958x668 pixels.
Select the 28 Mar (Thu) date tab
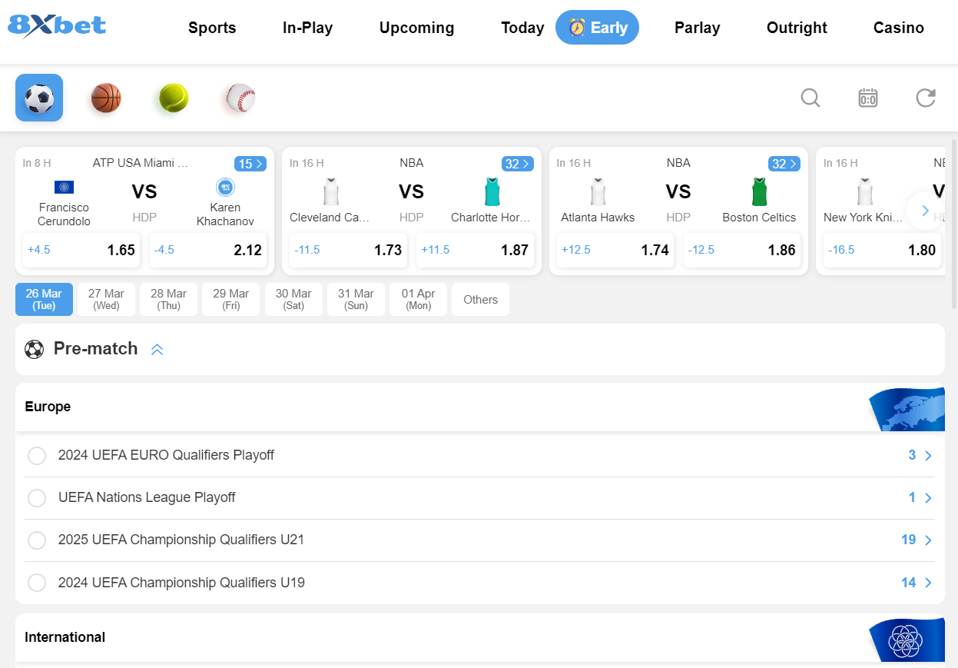point(169,300)
